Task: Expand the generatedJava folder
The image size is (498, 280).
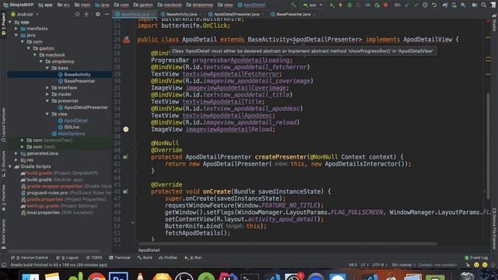Action: coord(16,153)
